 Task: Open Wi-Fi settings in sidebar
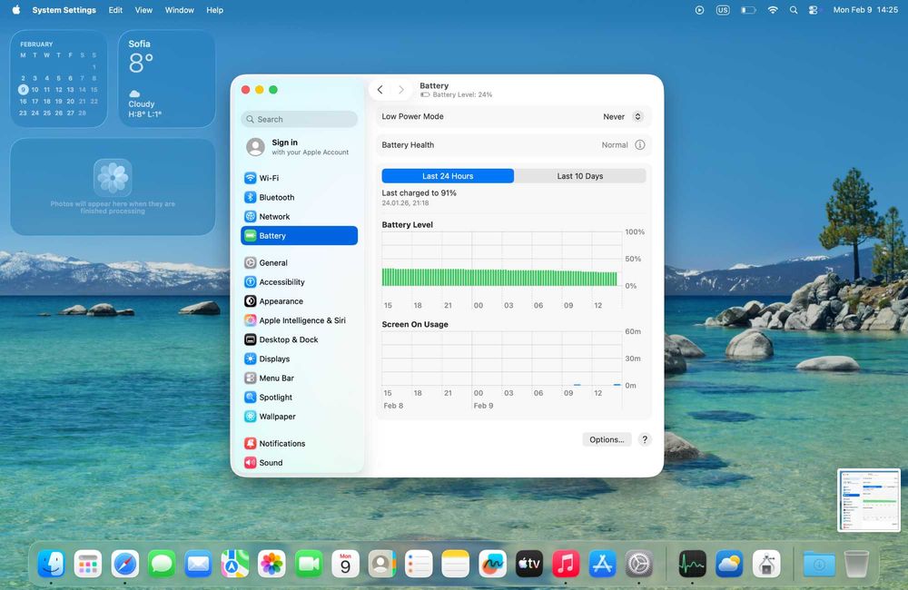point(299,178)
